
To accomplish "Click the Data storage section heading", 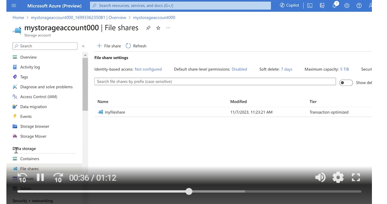I will pos(24,149).
